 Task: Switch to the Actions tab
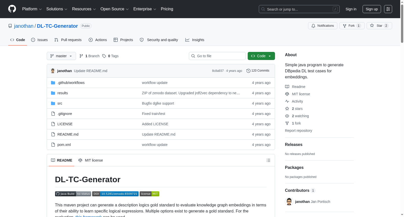pyautogui.click(x=98, y=40)
